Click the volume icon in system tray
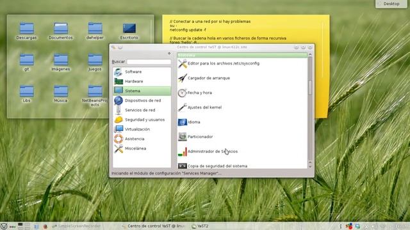Viewport: 410px width, 230px height. [x=374, y=226]
